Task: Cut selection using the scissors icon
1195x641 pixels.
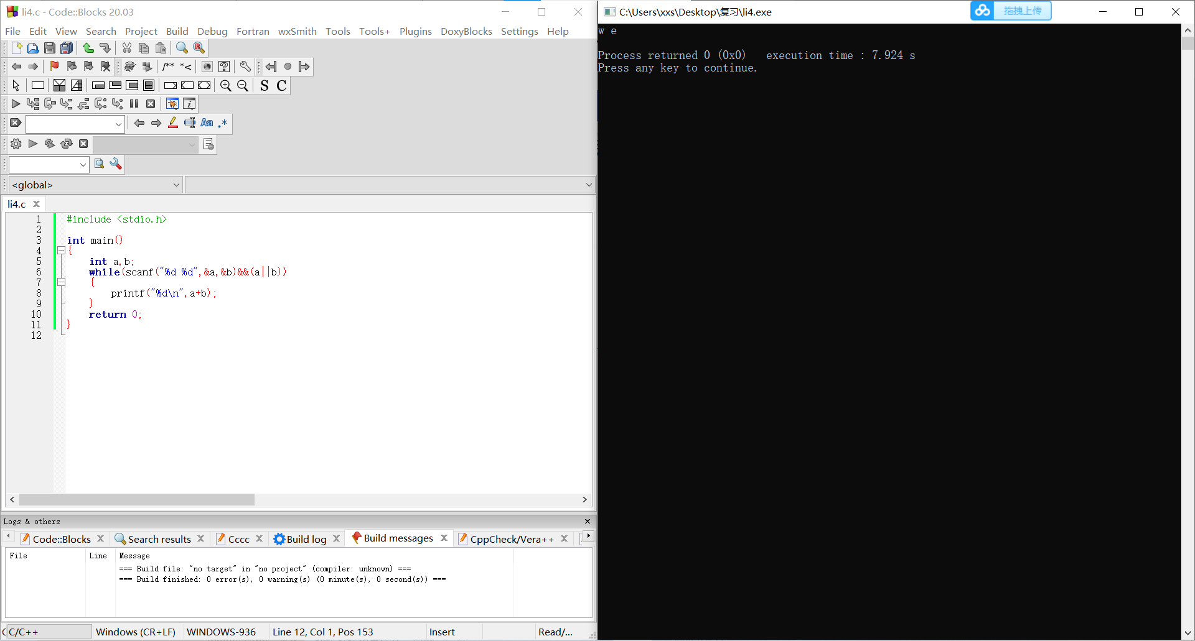Action: (x=127, y=48)
